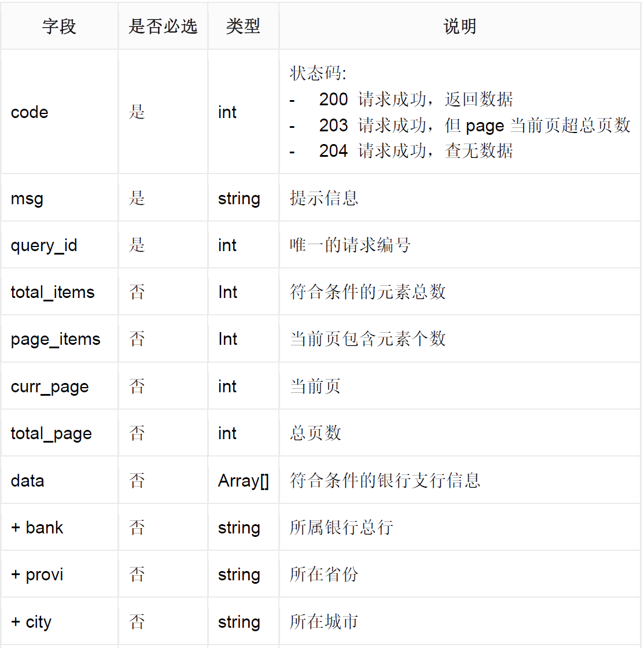Click the int type in curr_page row
The height and width of the screenshot is (648, 644).
pos(227,387)
